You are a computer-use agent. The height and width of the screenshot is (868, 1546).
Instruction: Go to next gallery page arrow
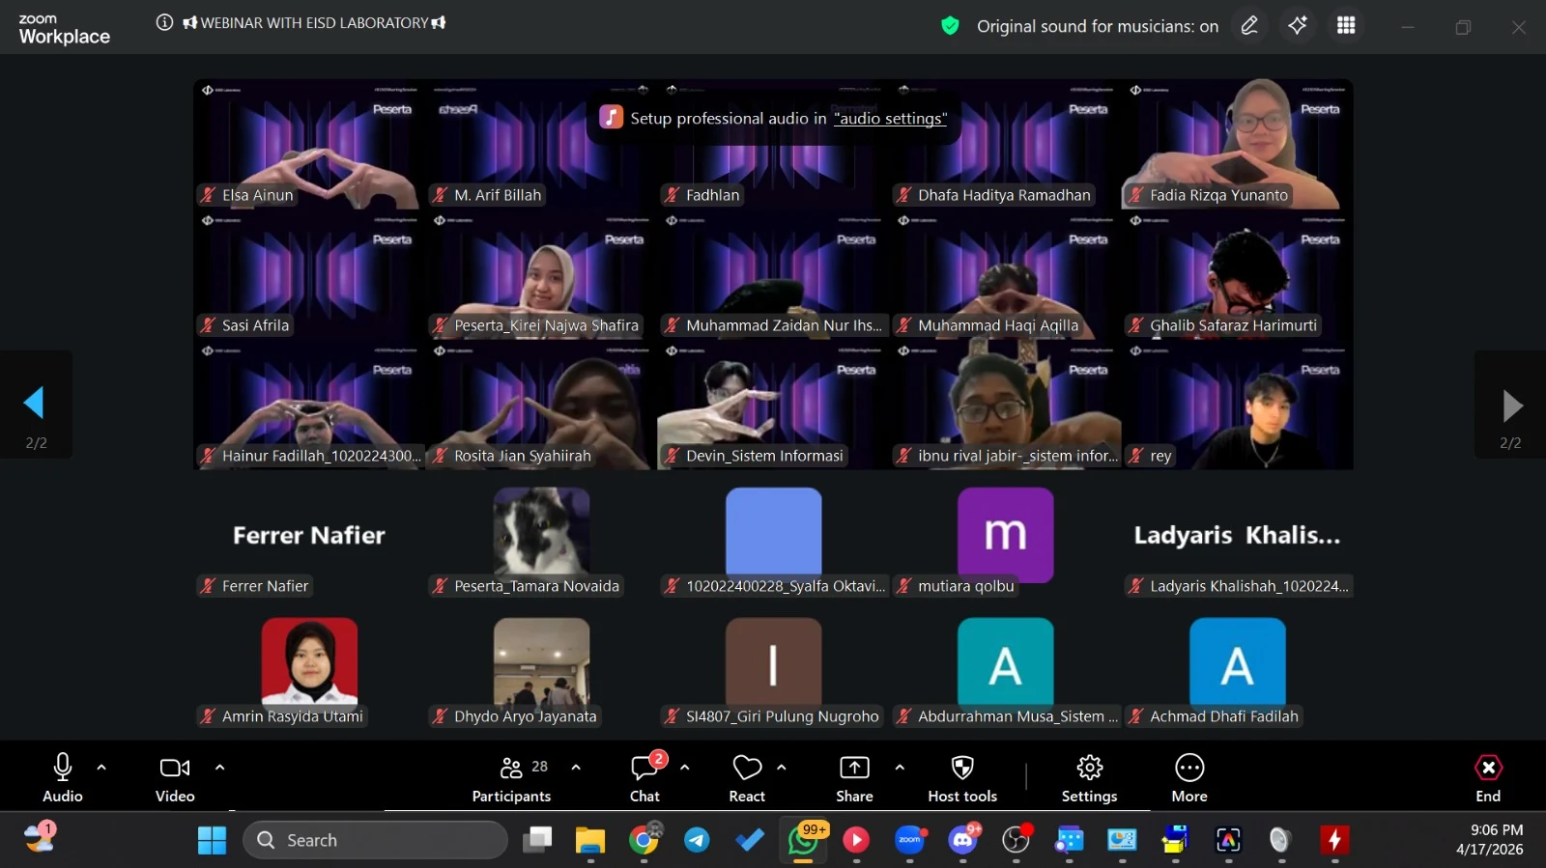tap(1511, 406)
